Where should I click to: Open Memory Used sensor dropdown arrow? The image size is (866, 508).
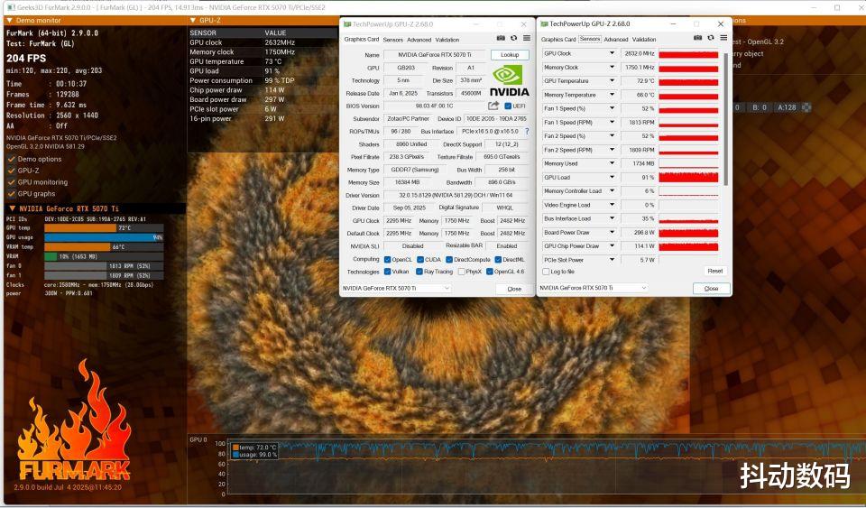tap(612, 163)
